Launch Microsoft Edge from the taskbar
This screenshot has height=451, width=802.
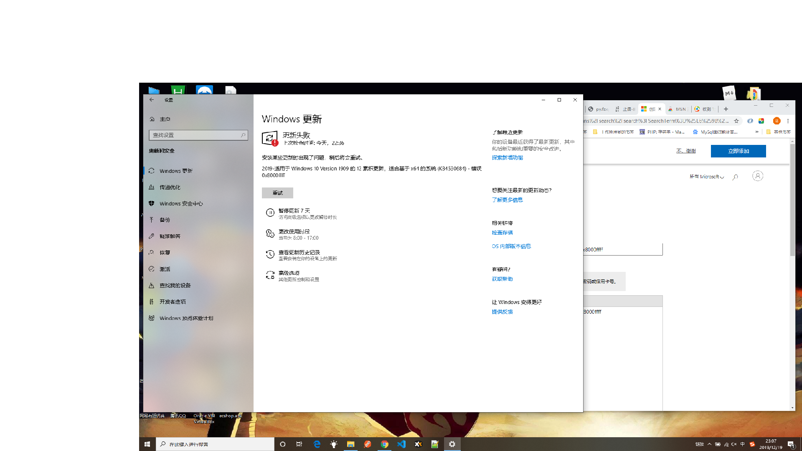(x=317, y=444)
